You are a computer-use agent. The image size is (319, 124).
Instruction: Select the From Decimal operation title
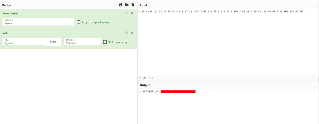pos(11,13)
